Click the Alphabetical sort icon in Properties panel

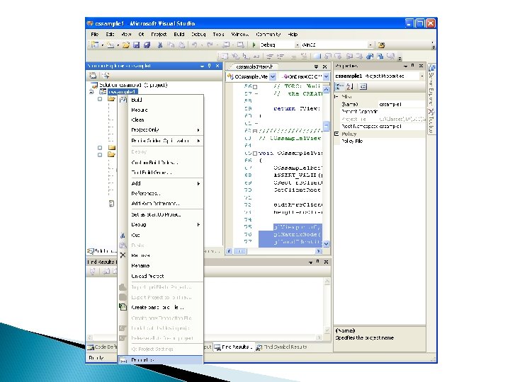(x=350, y=86)
